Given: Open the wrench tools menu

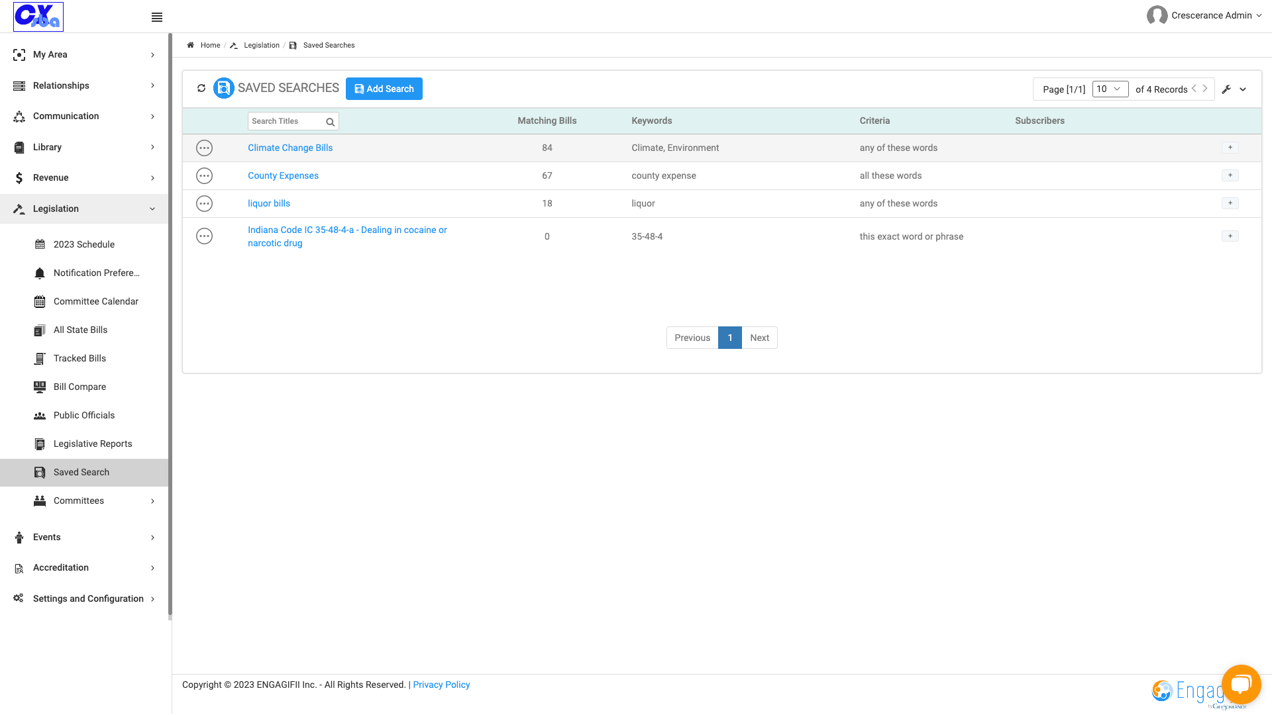Looking at the screenshot, I should 1226,89.
